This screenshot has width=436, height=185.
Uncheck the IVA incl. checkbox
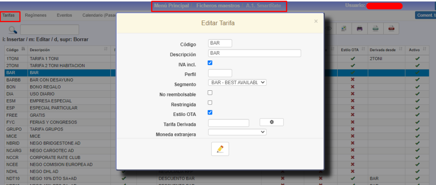[x=210, y=63]
